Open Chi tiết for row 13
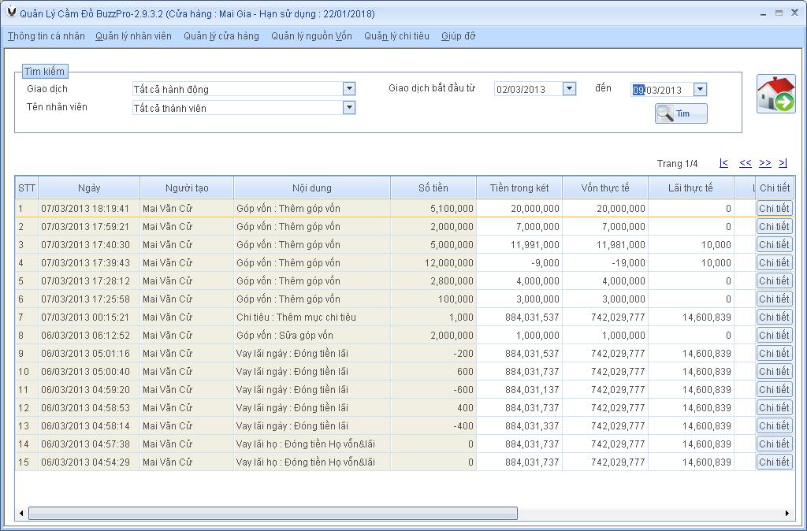 [x=774, y=426]
